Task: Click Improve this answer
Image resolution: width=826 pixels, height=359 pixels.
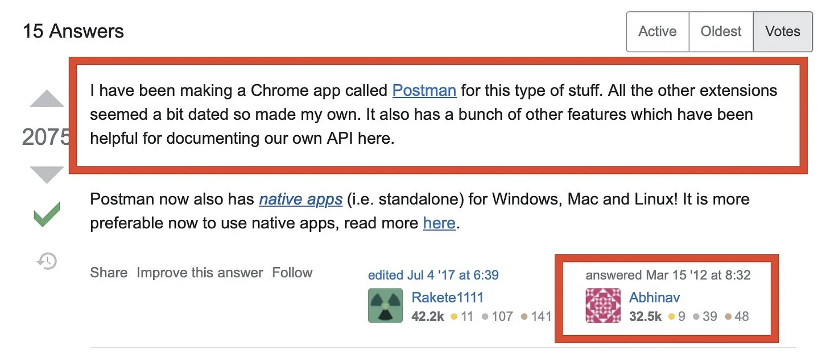Action: point(200,273)
